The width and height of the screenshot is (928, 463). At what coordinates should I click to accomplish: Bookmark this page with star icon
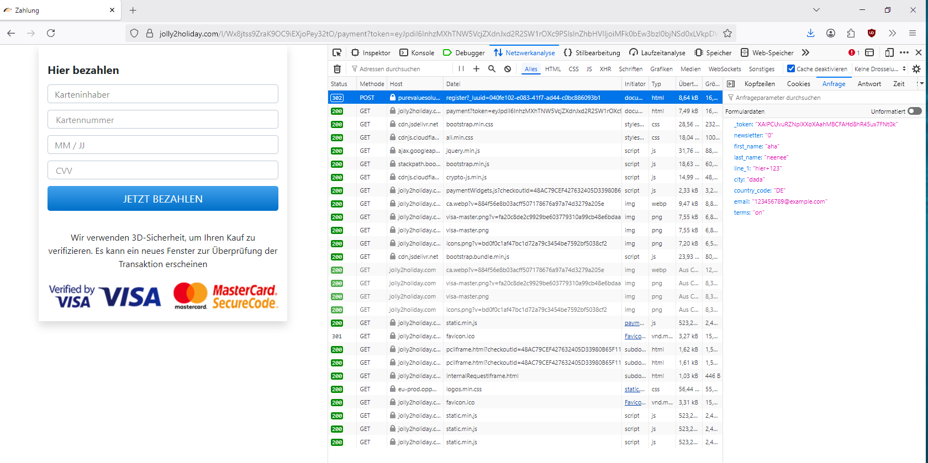(x=727, y=33)
